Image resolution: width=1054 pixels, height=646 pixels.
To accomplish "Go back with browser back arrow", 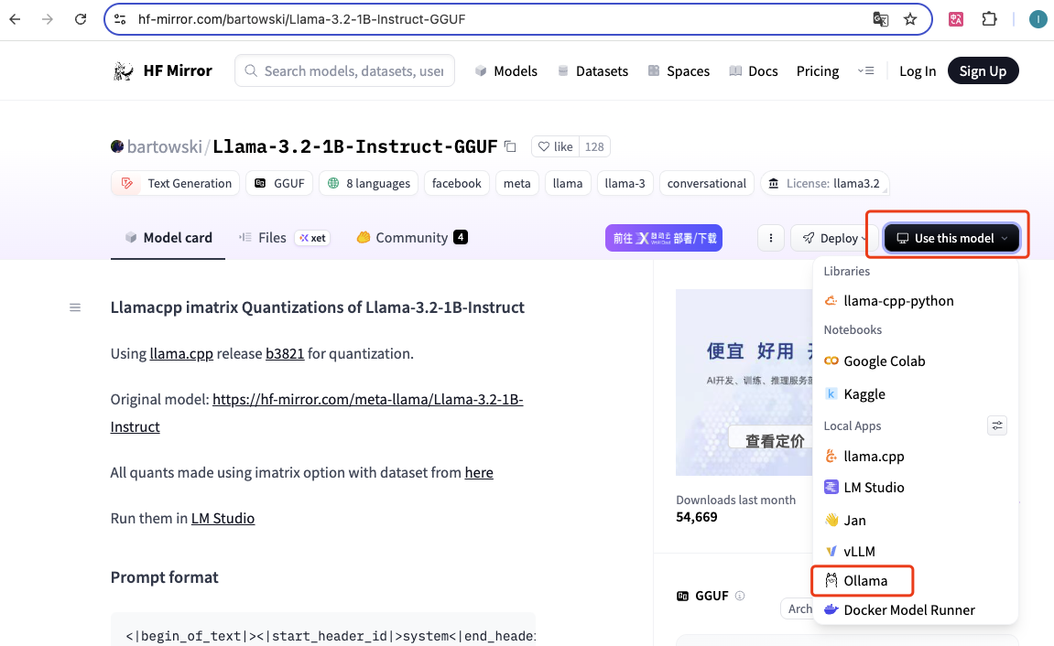I will pos(15,19).
